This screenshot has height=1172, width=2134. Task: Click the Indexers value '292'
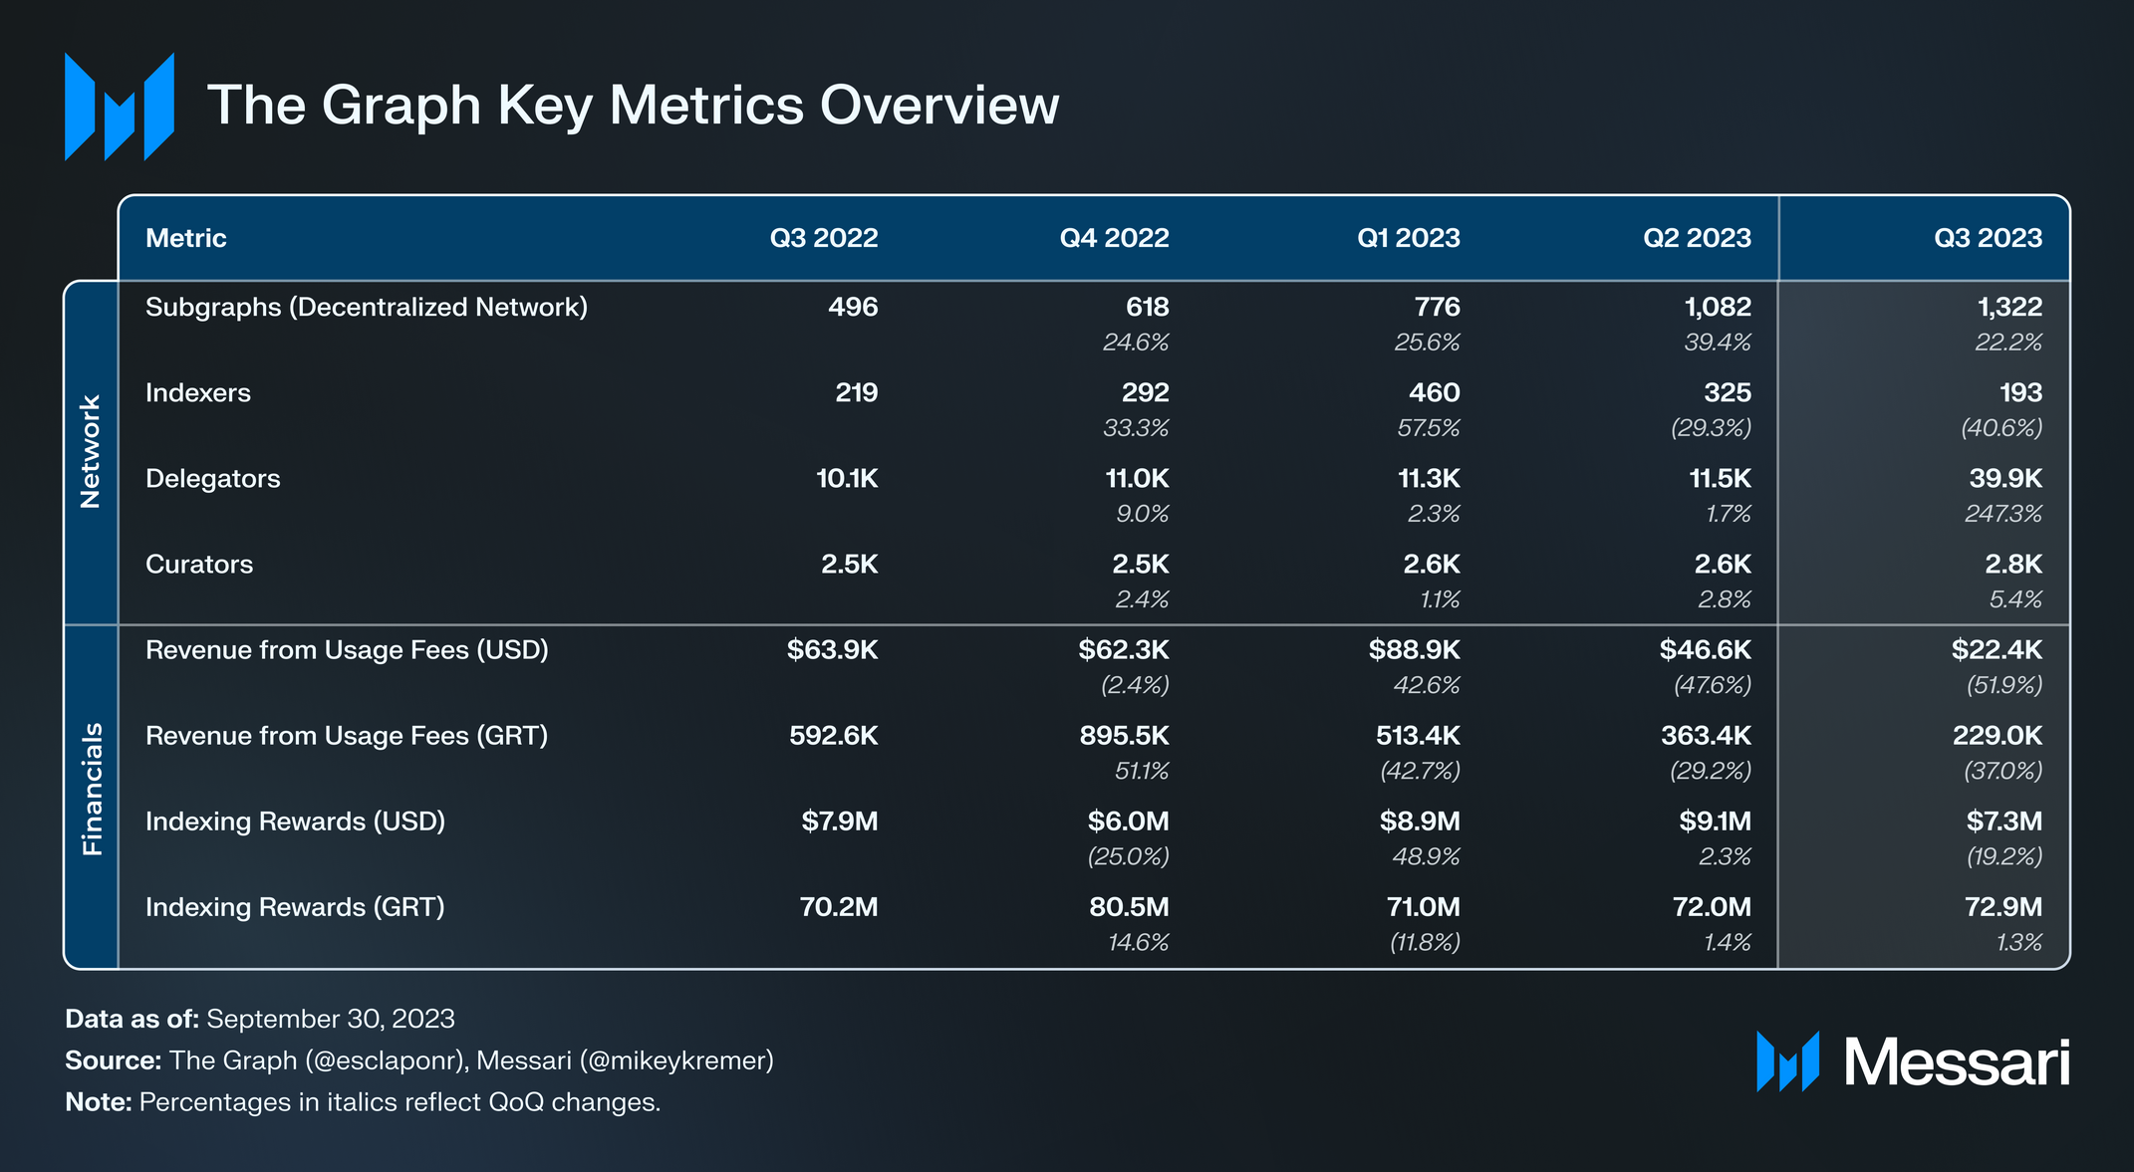1146,392
